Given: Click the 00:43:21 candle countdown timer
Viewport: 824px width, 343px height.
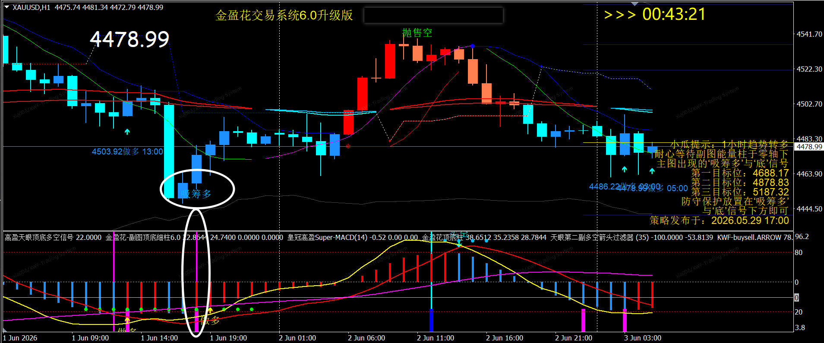Looking at the screenshot, I should 674,14.
